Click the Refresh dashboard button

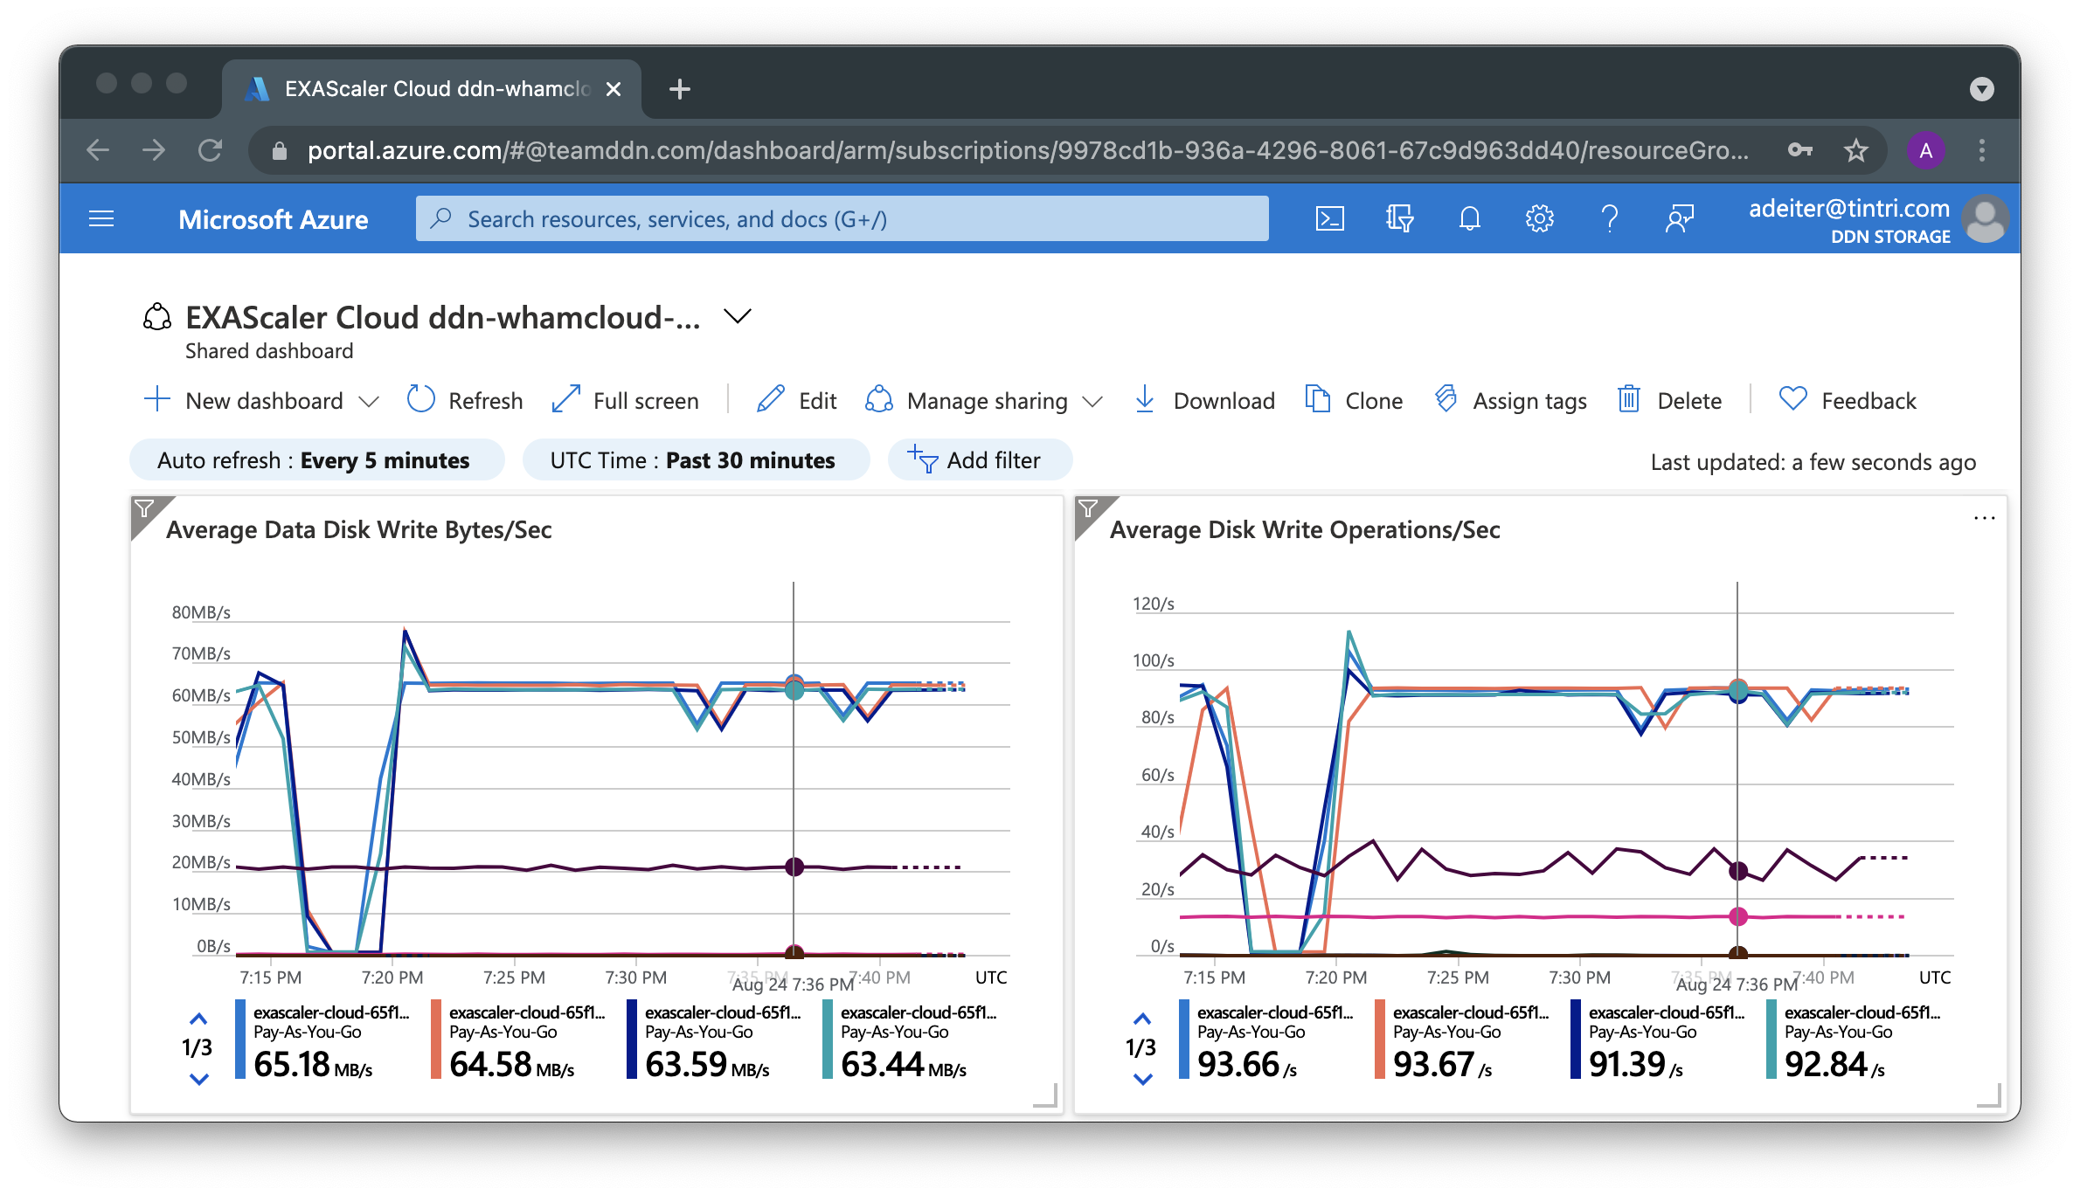(x=465, y=401)
